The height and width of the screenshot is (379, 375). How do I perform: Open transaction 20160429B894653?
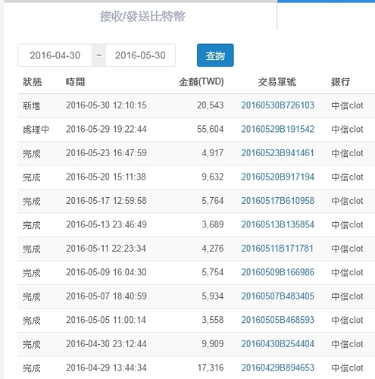pos(277,368)
